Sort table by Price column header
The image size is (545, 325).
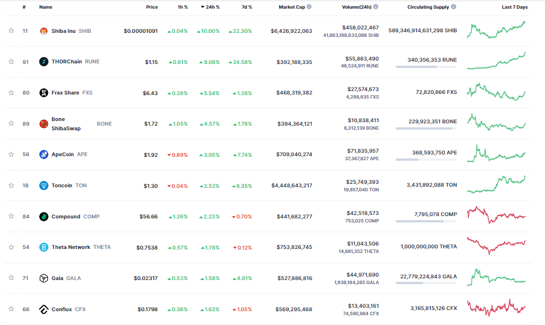click(x=152, y=7)
